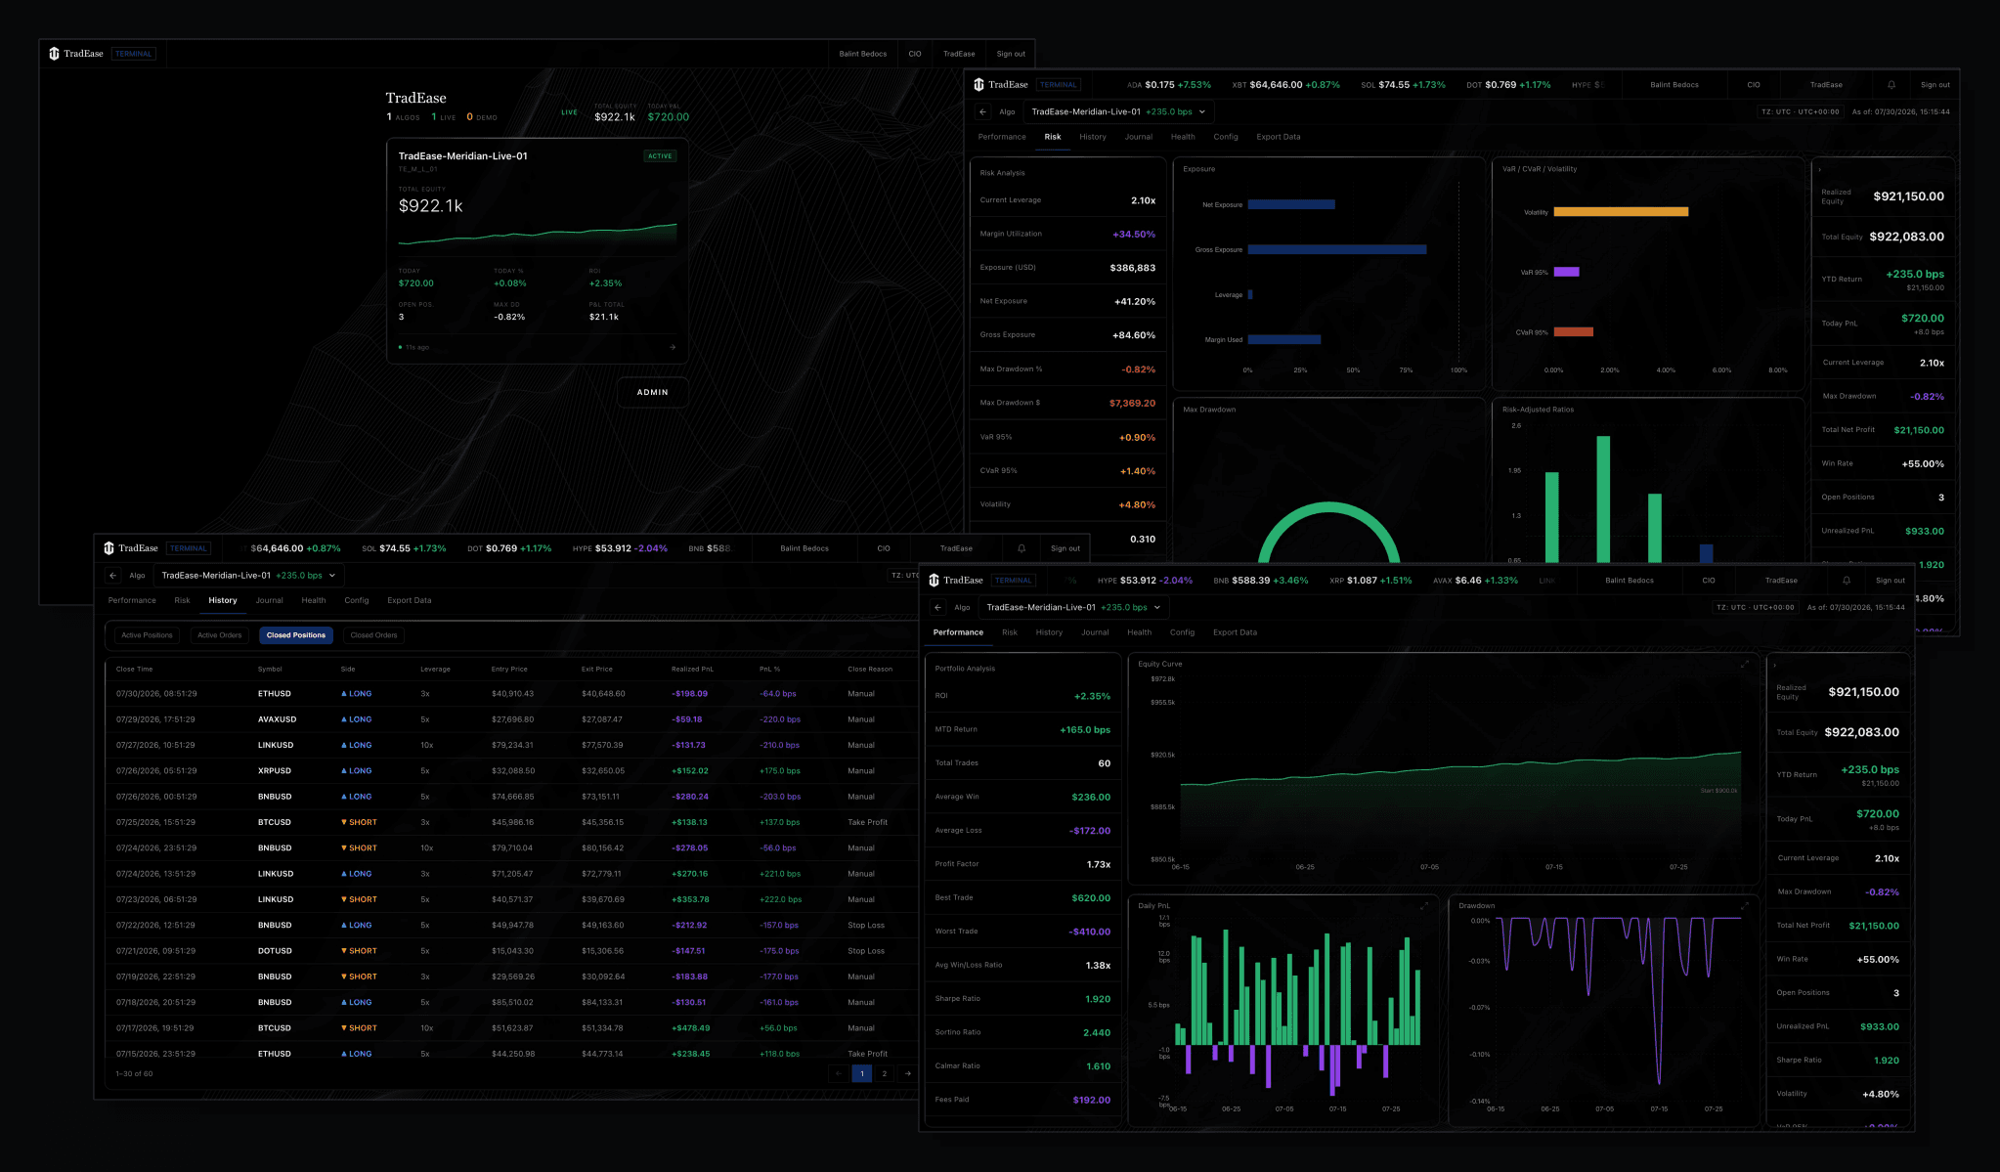
Task: Show the Active Positions list
Action: (x=147, y=635)
